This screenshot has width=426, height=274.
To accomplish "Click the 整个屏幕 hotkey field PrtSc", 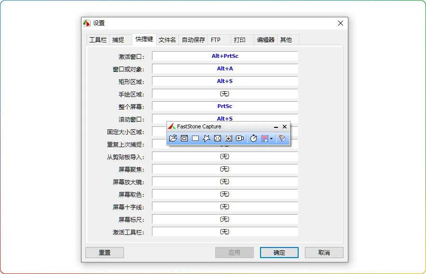I will [225, 106].
